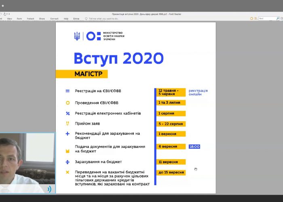Click the document title in Foxit title bar
The height and width of the screenshot is (202, 283).
(146, 14)
